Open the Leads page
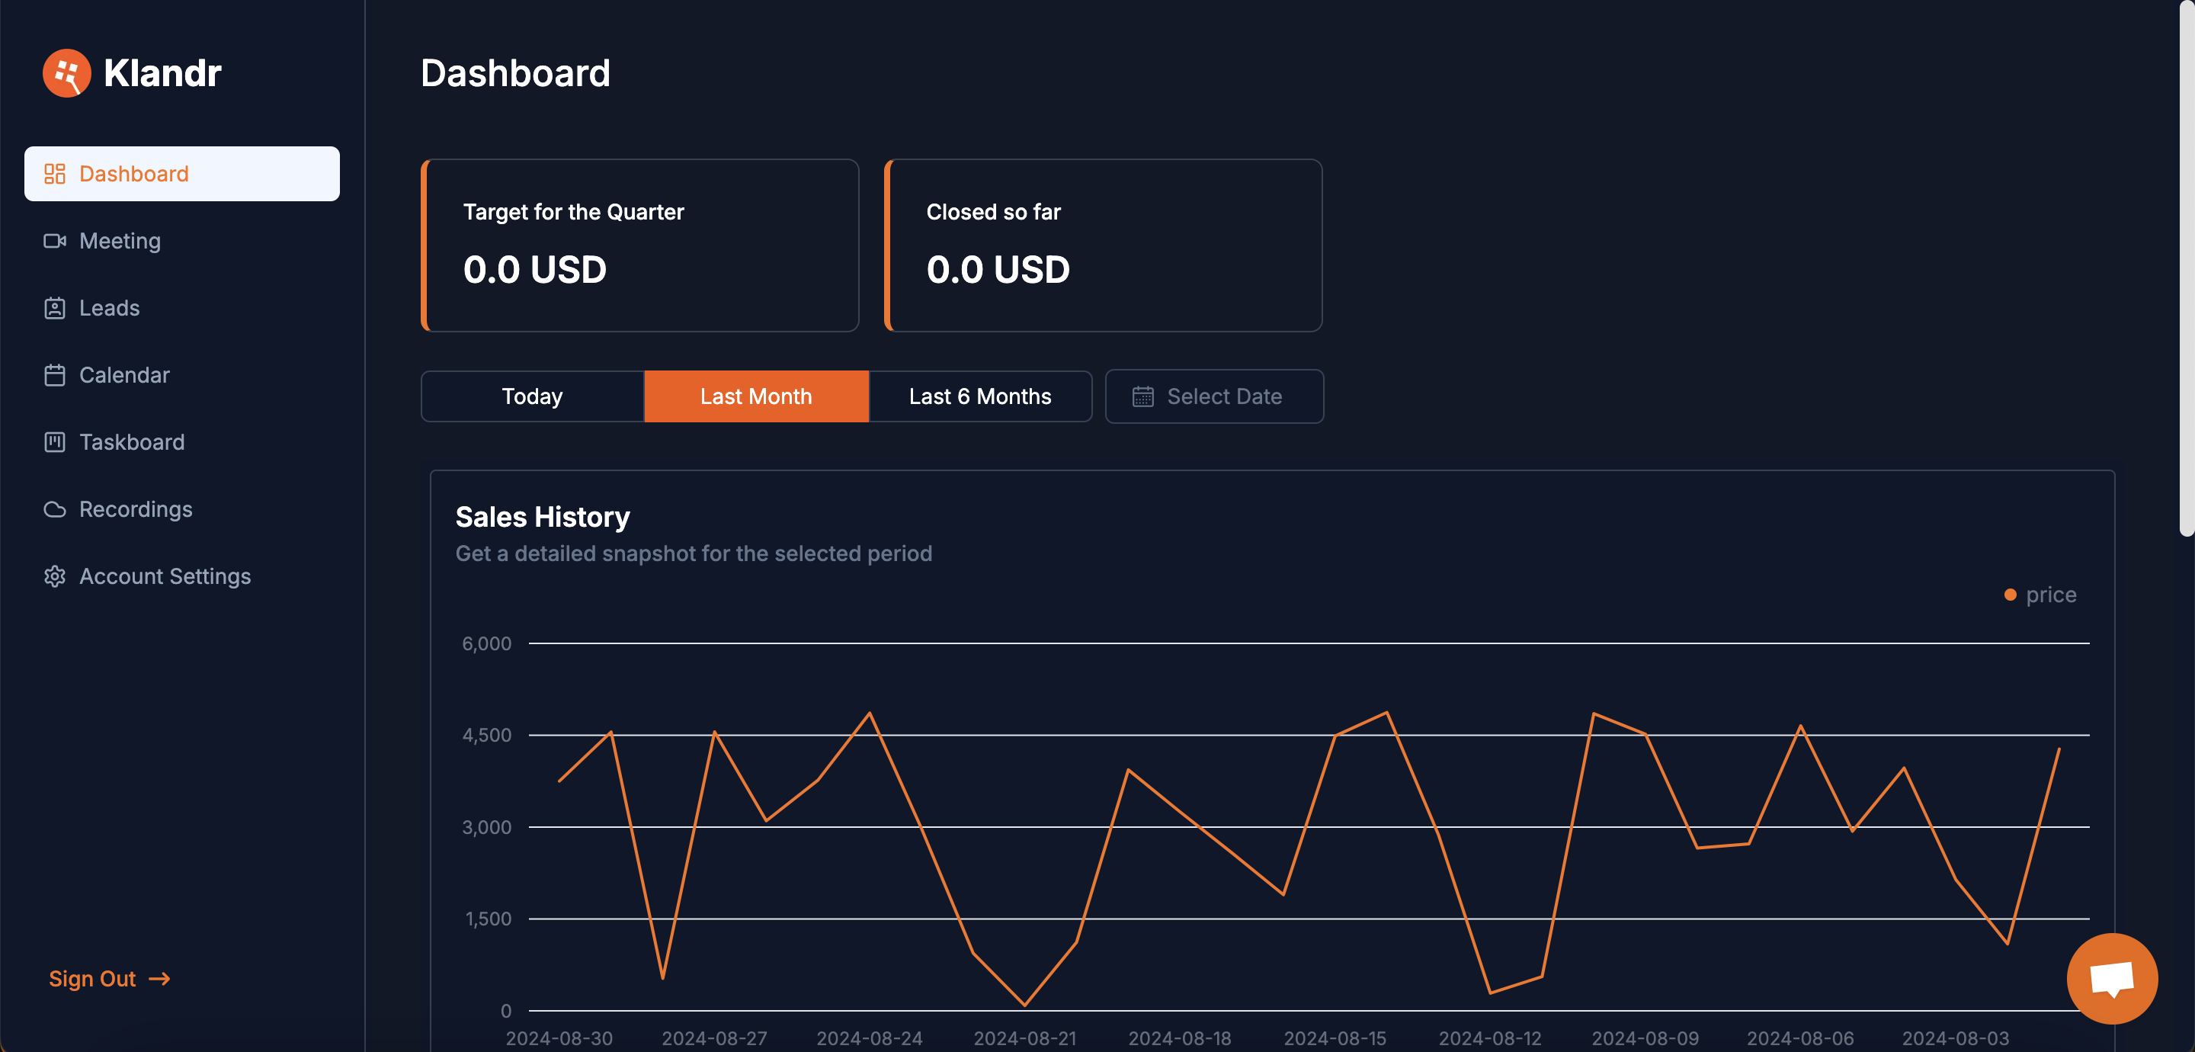The image size is (2195, 1052). point(109,309)
